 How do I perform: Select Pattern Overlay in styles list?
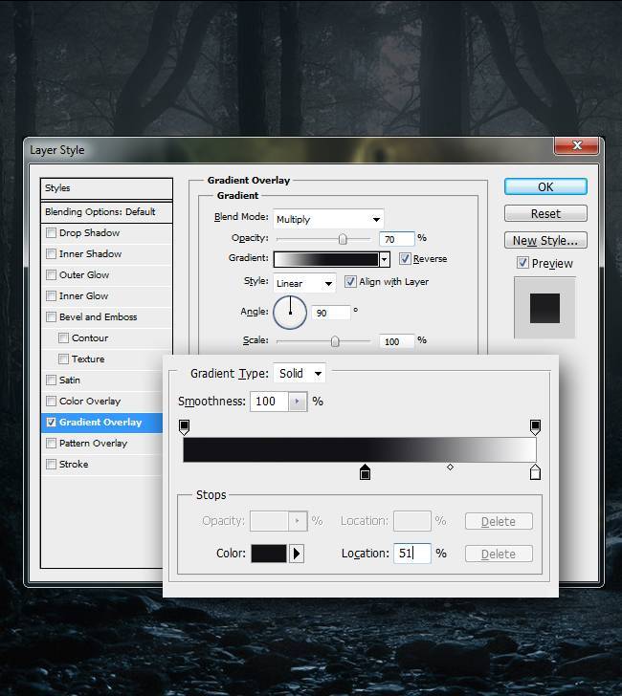click(93, 444)
